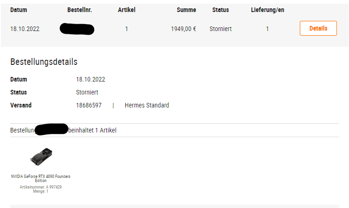Open the NVIDIA GeForce RTX 4090 Founders Edition title

coord(41,178)
